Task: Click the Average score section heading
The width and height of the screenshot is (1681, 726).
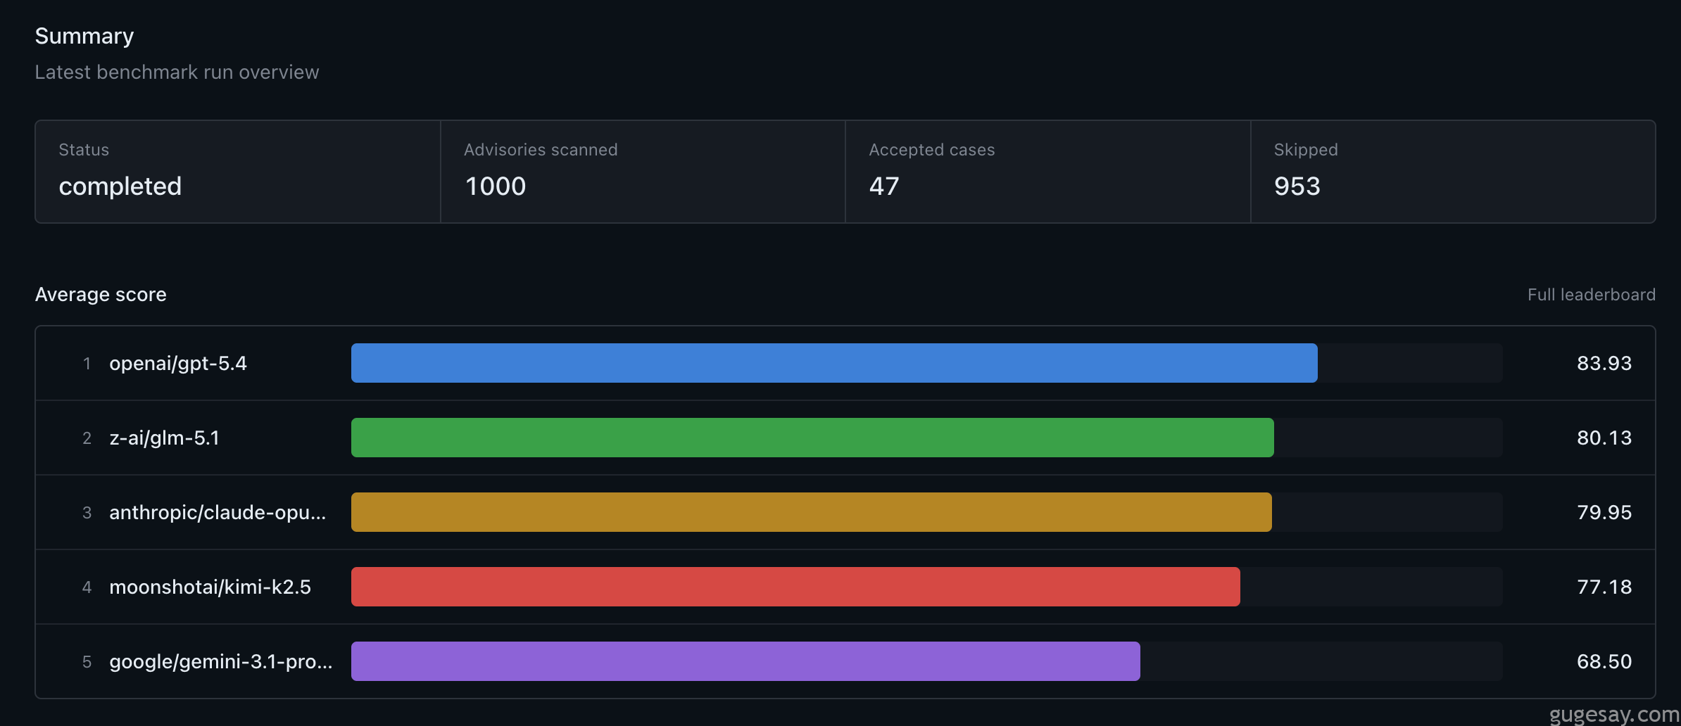Action: pos(101,295)
